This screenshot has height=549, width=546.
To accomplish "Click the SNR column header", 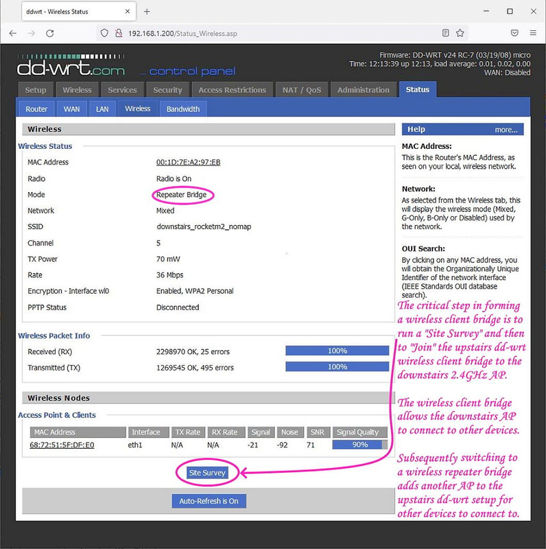I will (x=318, y=432).
